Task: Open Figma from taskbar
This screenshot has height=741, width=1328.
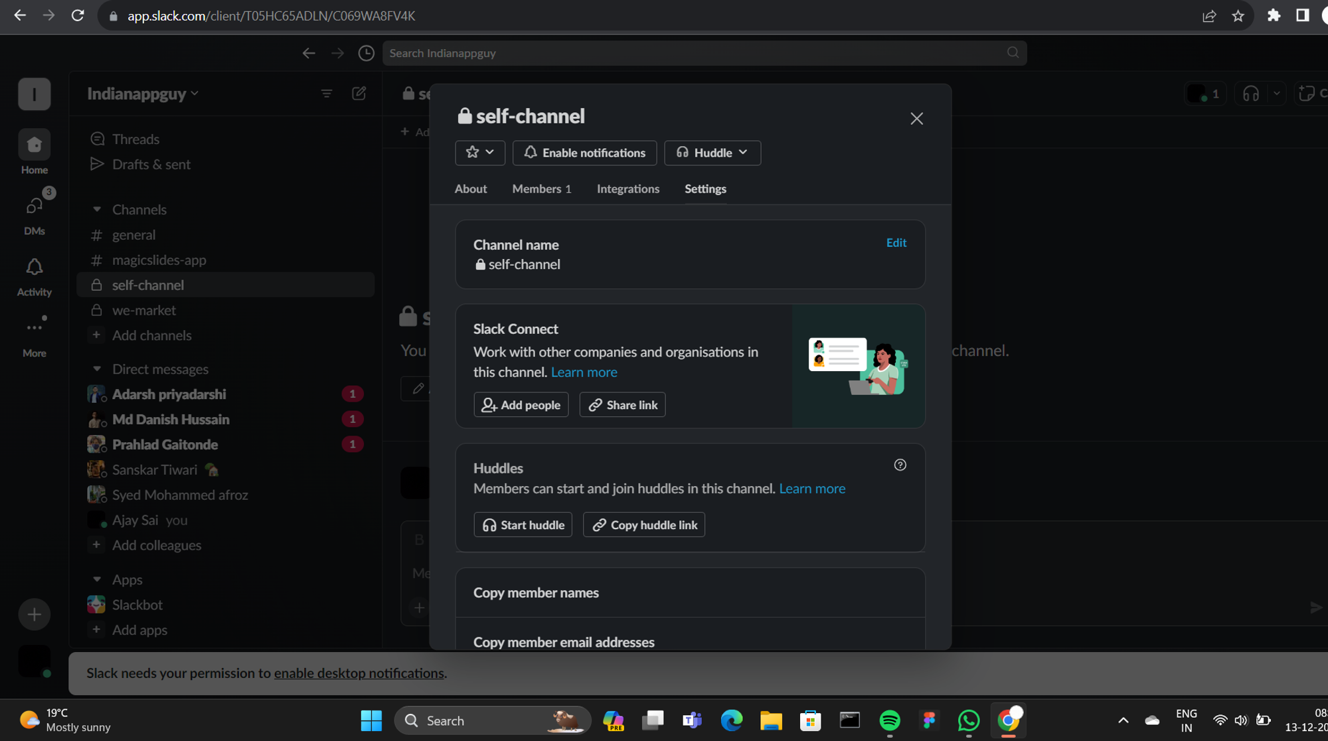Action: [x=929, y=720]
